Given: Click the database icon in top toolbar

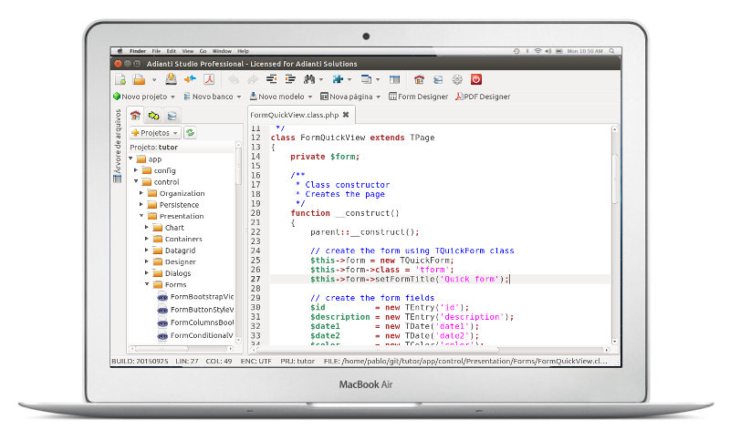Looking at the screenshot, I should tap(438, 79).
